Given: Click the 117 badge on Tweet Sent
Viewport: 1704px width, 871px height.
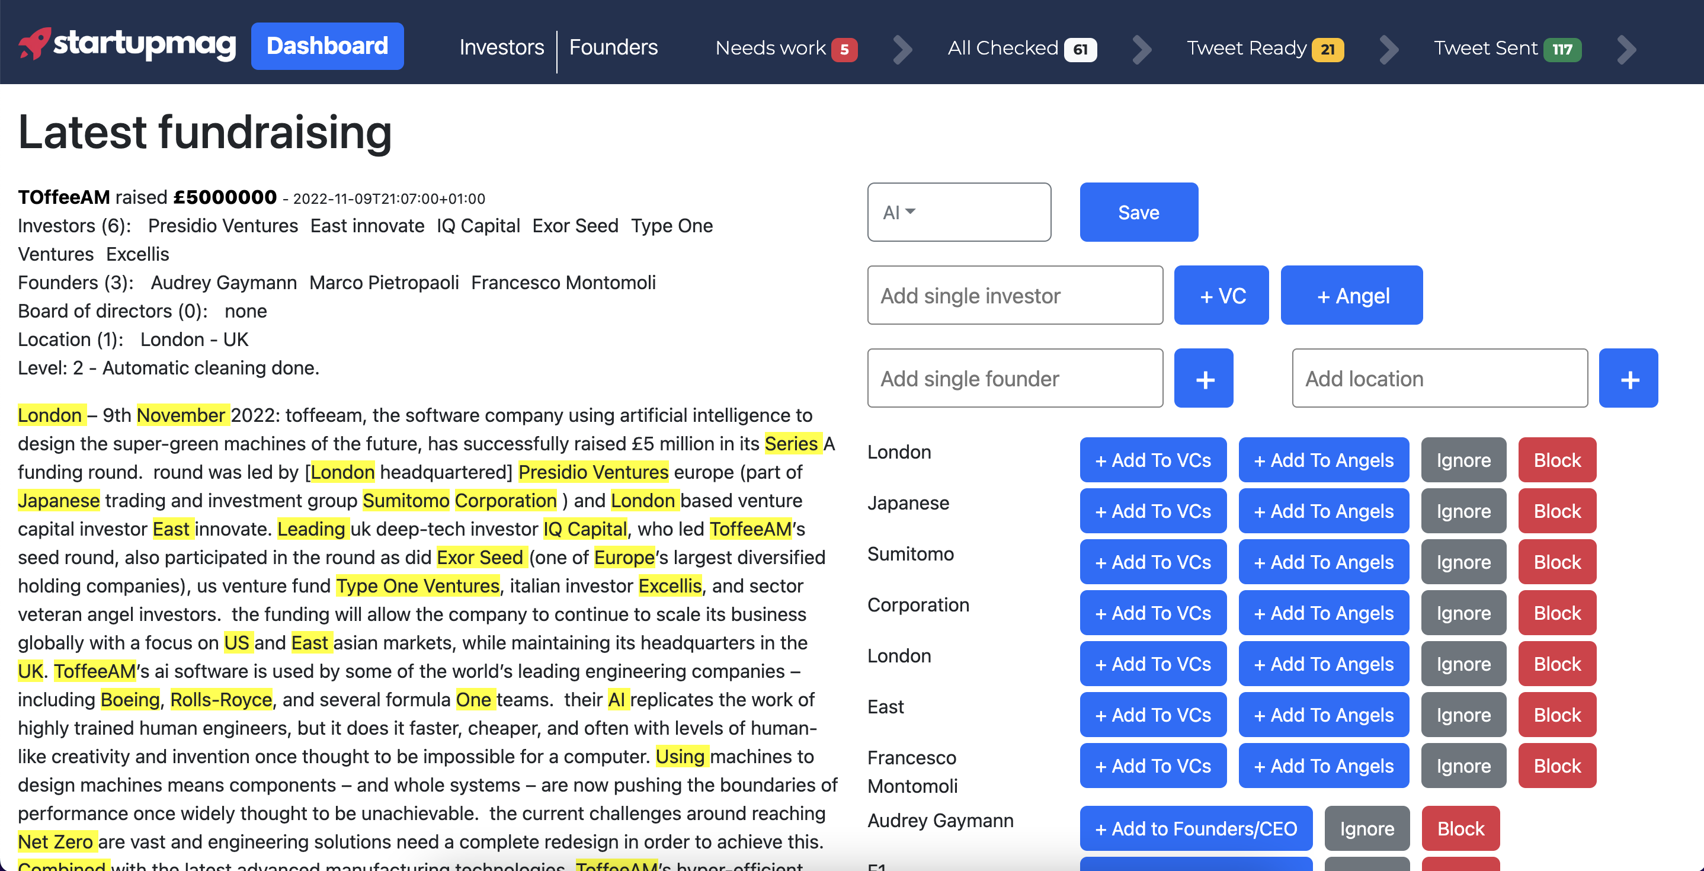Looking at the screenshot, I should (1562, 50).
